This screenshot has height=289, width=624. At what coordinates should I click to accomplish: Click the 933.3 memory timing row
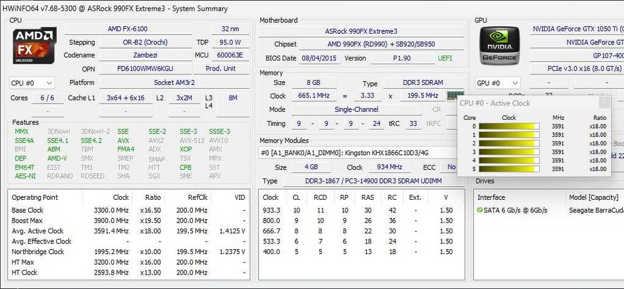point(361,210)
